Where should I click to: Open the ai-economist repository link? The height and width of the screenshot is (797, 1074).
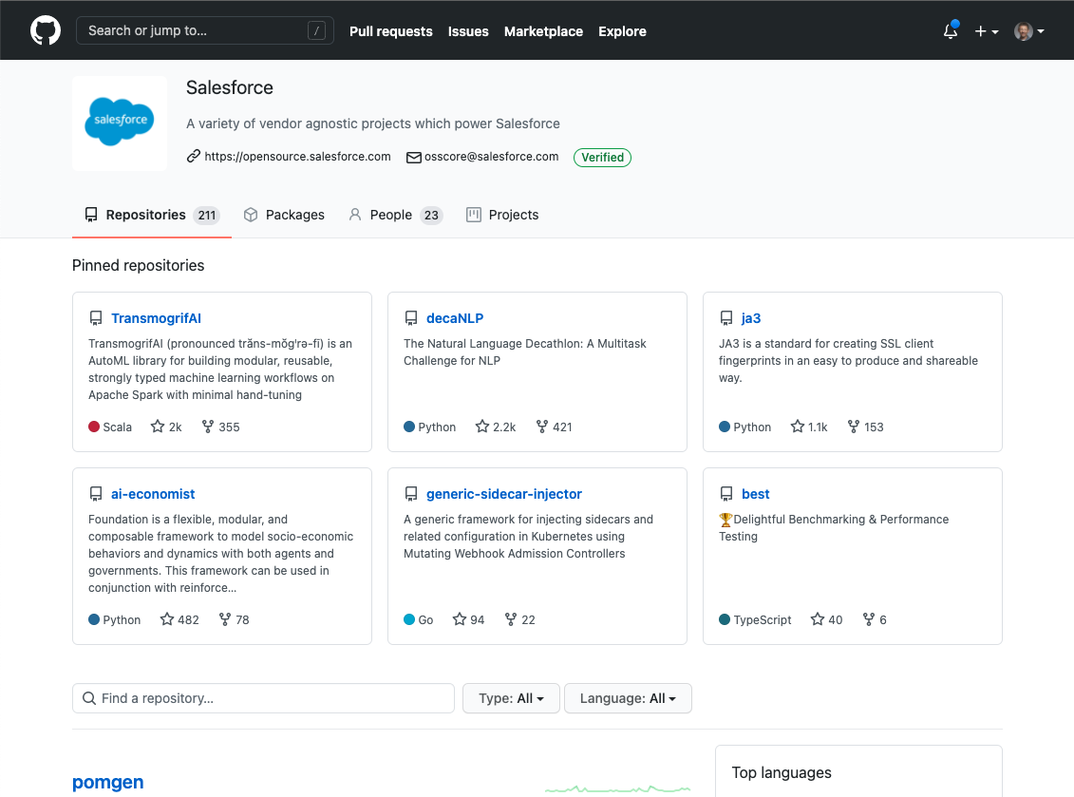pyautogui.click(x=153, y=493)
